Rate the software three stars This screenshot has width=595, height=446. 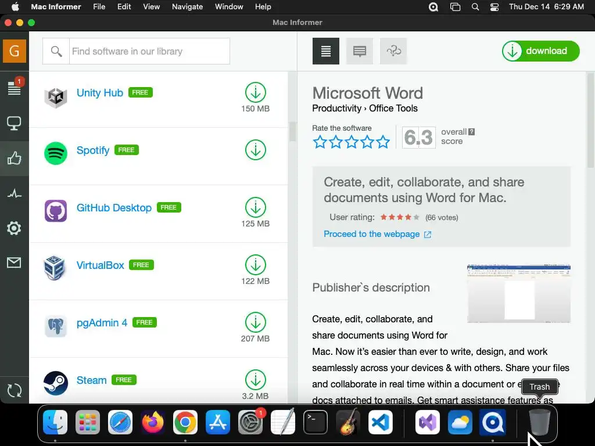(352, 142)
